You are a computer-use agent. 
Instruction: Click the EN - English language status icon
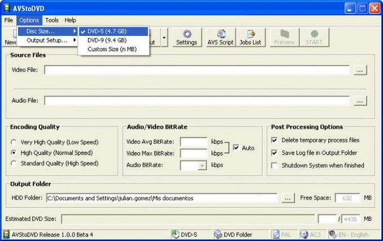(x=333, y=234)
